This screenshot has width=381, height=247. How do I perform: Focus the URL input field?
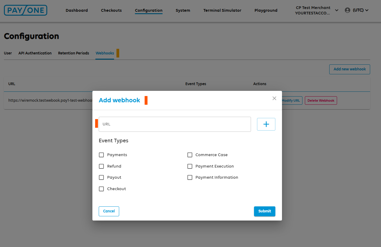tap(175, 124)
